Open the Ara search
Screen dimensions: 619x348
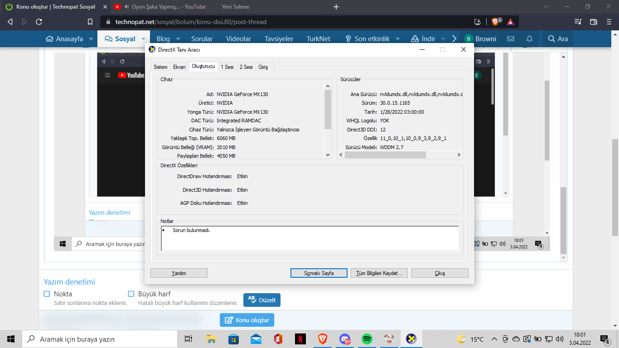(x=557, y=39)
